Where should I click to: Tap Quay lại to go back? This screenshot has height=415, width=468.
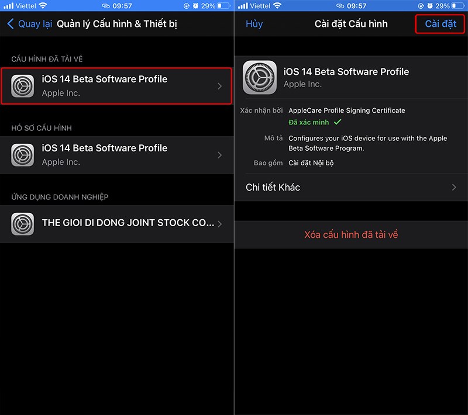[35, 23]
